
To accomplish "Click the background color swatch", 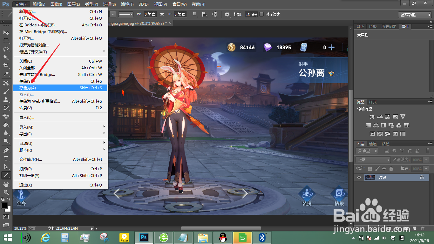I will [8, 209].
